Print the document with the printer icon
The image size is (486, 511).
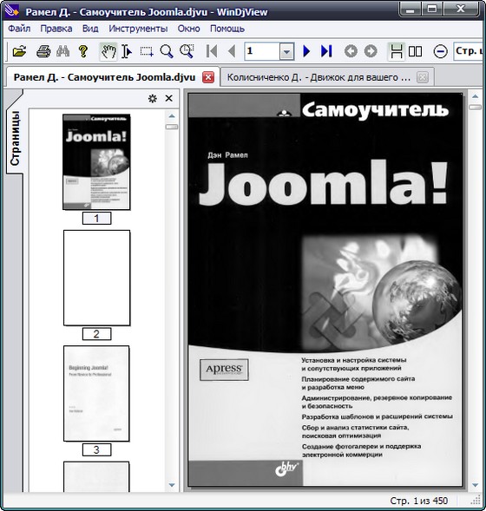pos(43,51)
